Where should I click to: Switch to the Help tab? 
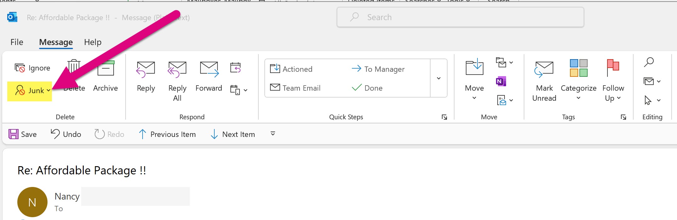click(93, 42)
